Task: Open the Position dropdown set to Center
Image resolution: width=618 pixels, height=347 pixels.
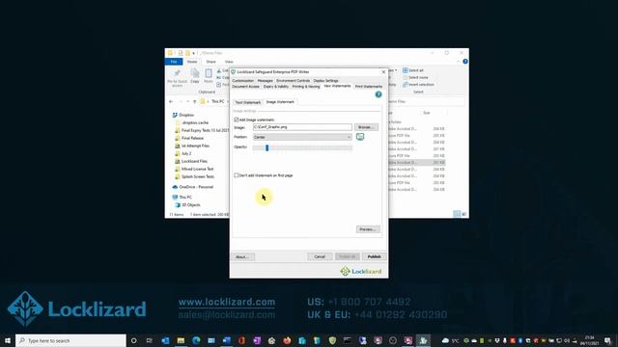Action: point(302,137)
